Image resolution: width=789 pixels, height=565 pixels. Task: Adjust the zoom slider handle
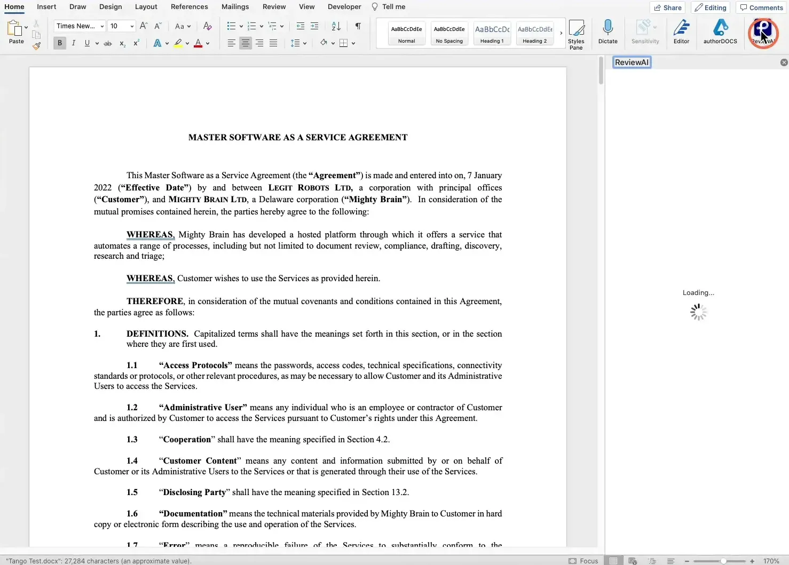pyautogui.click(x=723, y=561)
